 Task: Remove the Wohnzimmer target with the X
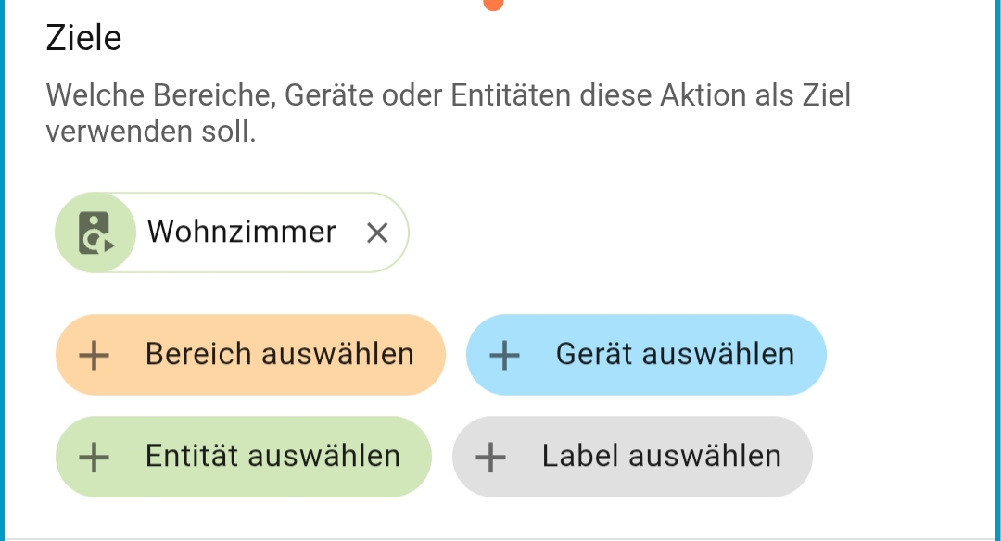point(377,233)
